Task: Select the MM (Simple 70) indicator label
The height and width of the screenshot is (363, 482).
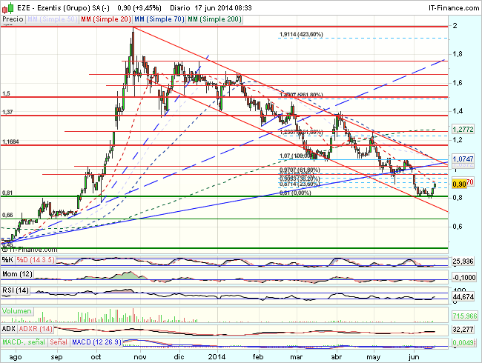Action: coord(159,17)
